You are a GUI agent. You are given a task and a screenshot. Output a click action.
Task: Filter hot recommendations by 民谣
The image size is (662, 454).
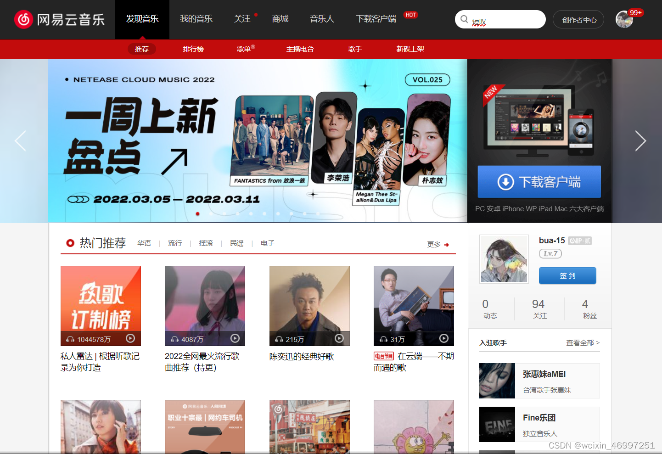(x=237, y=243)
